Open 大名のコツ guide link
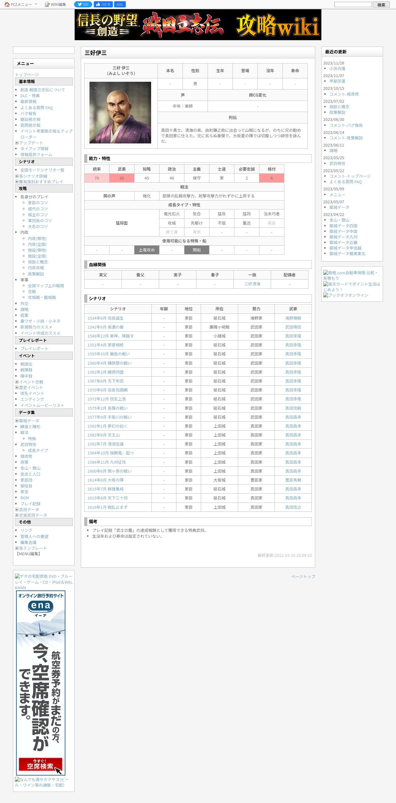This screenshot has height=803, width=396. pos(38,226)
